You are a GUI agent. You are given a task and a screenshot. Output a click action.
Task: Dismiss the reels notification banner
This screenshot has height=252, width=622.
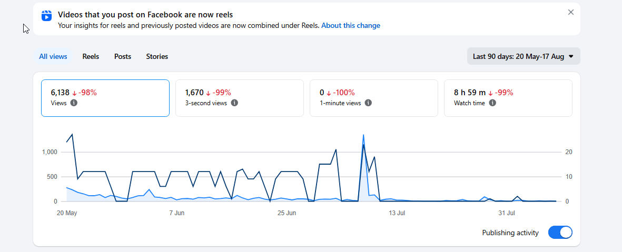tap(571, 12)
